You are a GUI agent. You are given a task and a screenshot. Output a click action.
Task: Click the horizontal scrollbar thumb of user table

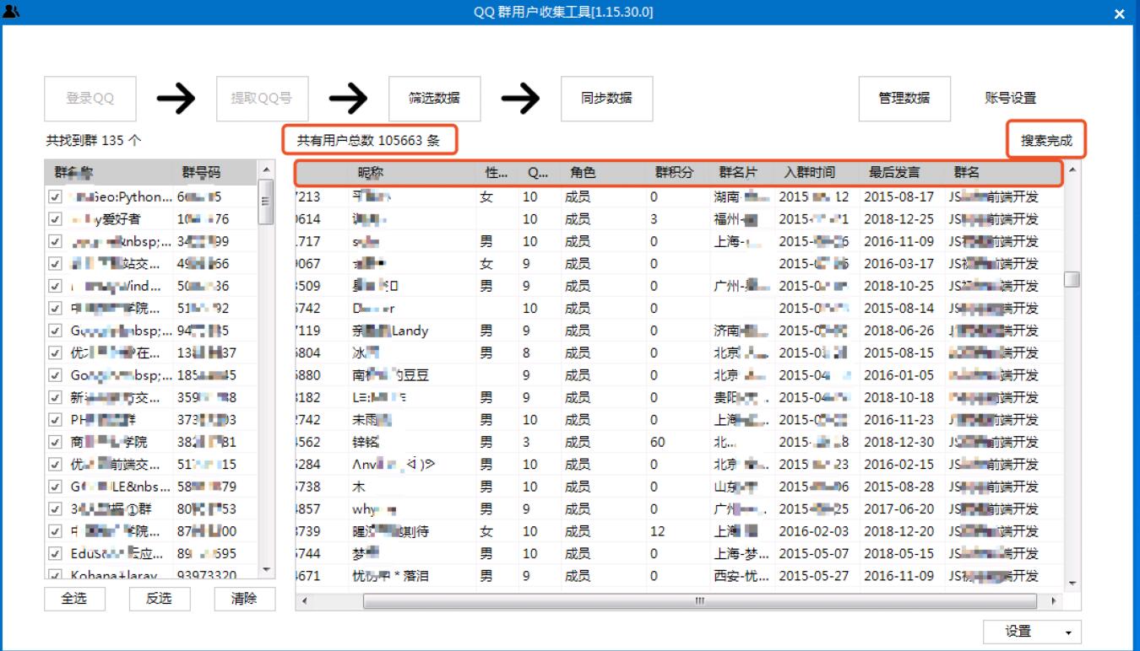click(699, 601)
